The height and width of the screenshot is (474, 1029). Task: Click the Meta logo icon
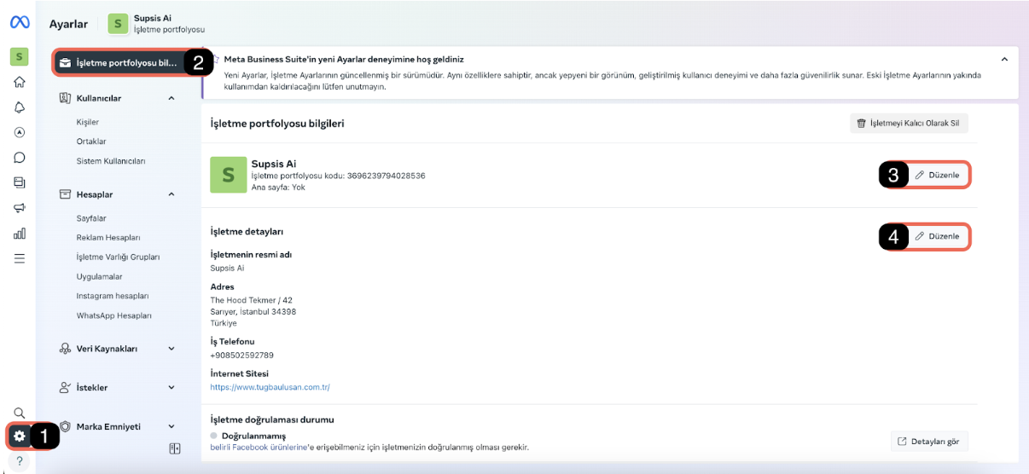click(19, 24)
